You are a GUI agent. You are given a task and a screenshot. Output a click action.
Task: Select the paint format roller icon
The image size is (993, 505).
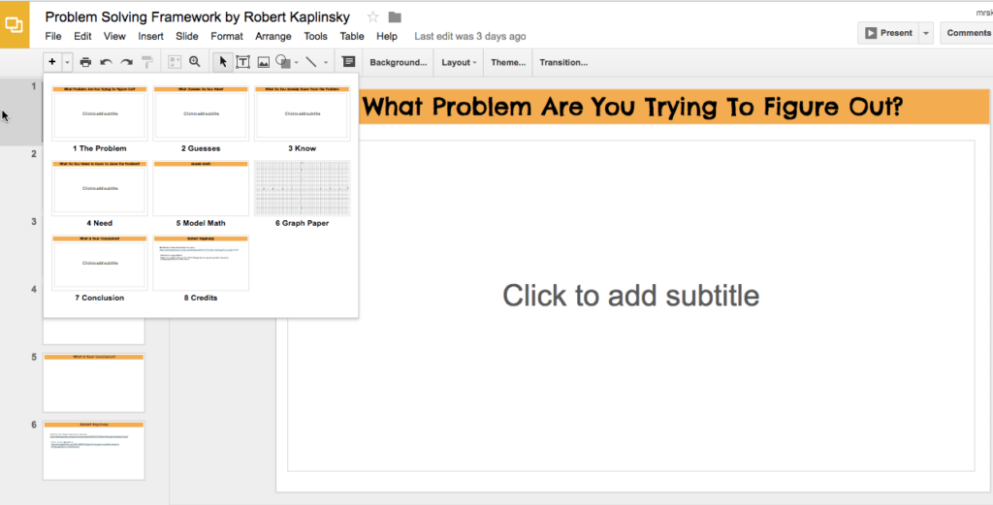pyautogui.click(x=147, y=62)
